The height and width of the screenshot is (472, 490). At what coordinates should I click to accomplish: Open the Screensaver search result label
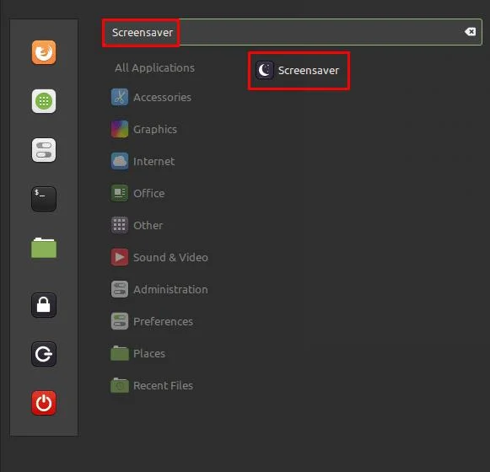tap(309, 71)
